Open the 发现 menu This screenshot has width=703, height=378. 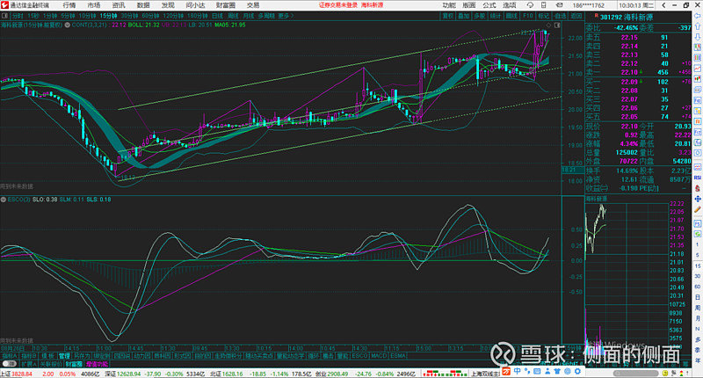[x=168, y=5]
